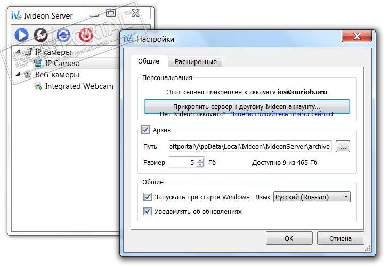Increase archive size with up arrow
This screenshot has height=267, width=389.
200,160
